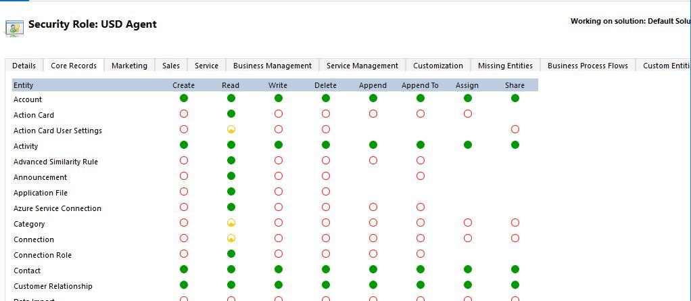The image size is (691, 301).
Task: Change Action Card User Settings Read level
Action: tap(231, 129)
